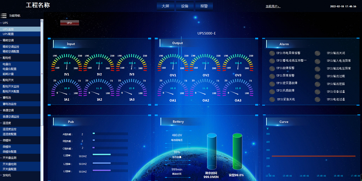This screenshot has height=181, width=362.
Task: Open UPS配置 in the sidebar
Action: coord(20,34)
